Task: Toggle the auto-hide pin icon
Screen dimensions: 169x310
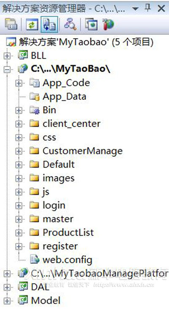Action: point(148,8)
